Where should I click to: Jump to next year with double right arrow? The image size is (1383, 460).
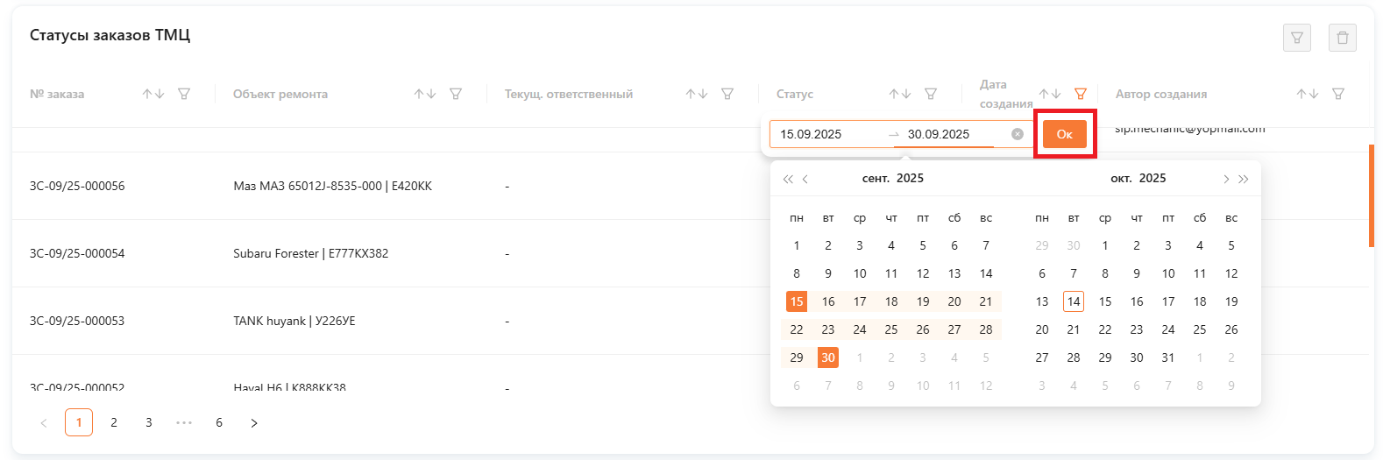click(x=1244, y=179)
